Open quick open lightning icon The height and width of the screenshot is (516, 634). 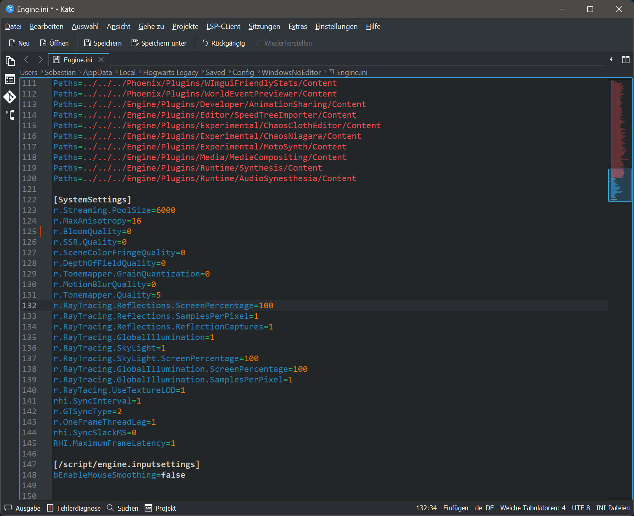611,60
